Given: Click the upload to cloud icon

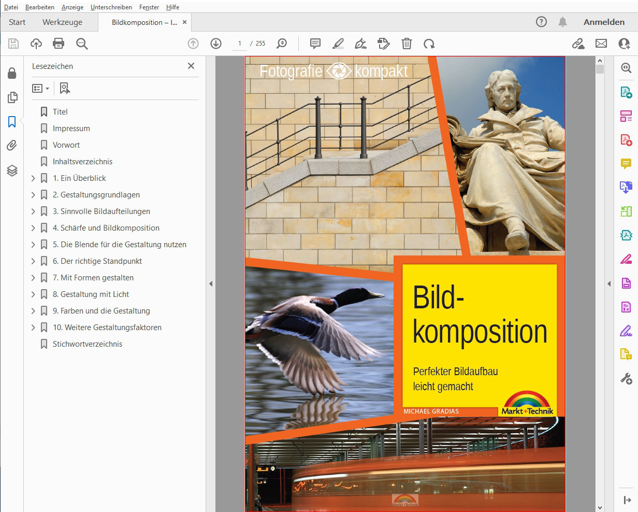Looking at the screenshot, I should click(36, 44).
